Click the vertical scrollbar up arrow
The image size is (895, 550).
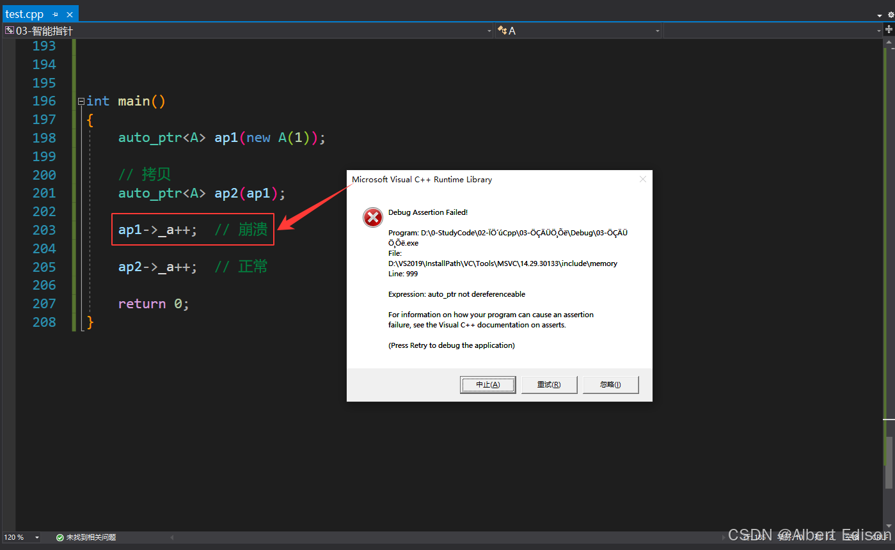click(889, 42)
